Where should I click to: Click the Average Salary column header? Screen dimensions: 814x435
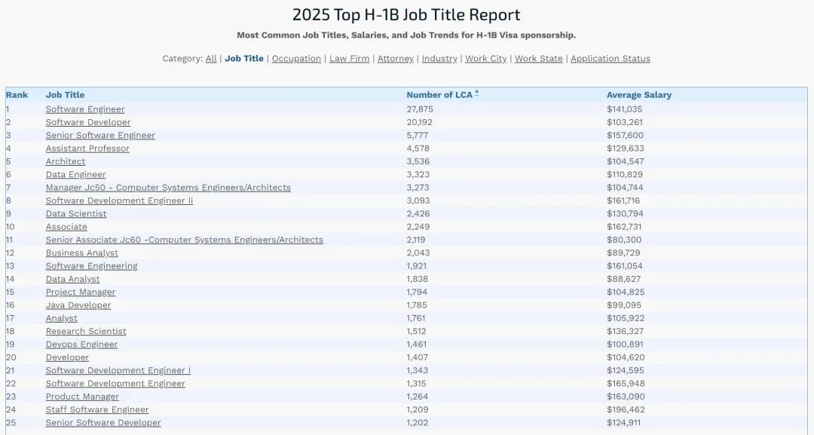[639, 95]
